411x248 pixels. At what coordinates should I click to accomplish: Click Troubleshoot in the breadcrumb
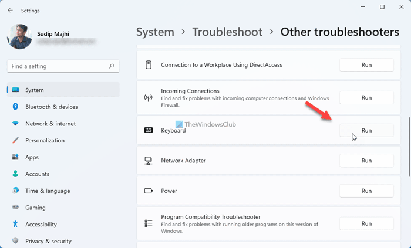pos(227,32)
